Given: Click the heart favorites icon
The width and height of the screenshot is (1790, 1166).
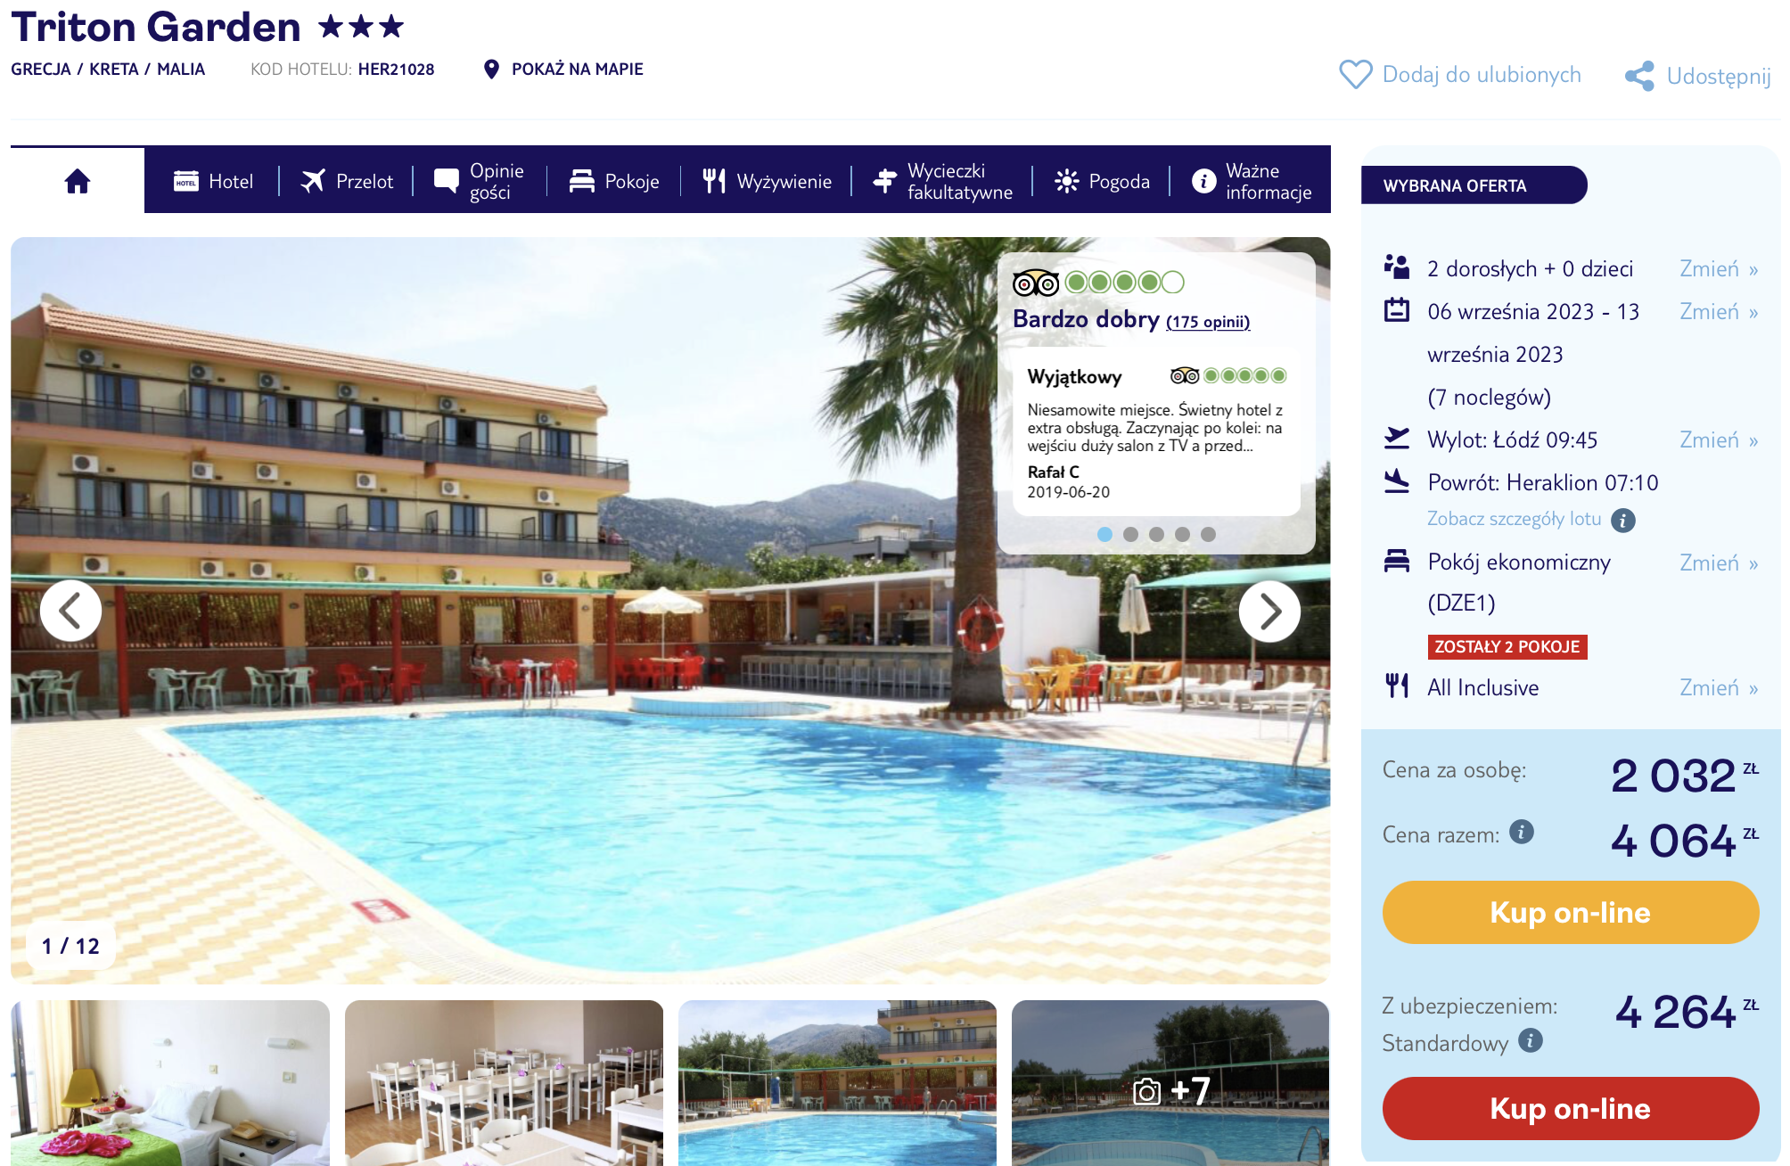Looking at the screenshot, I should click(x=1355, y=75).
